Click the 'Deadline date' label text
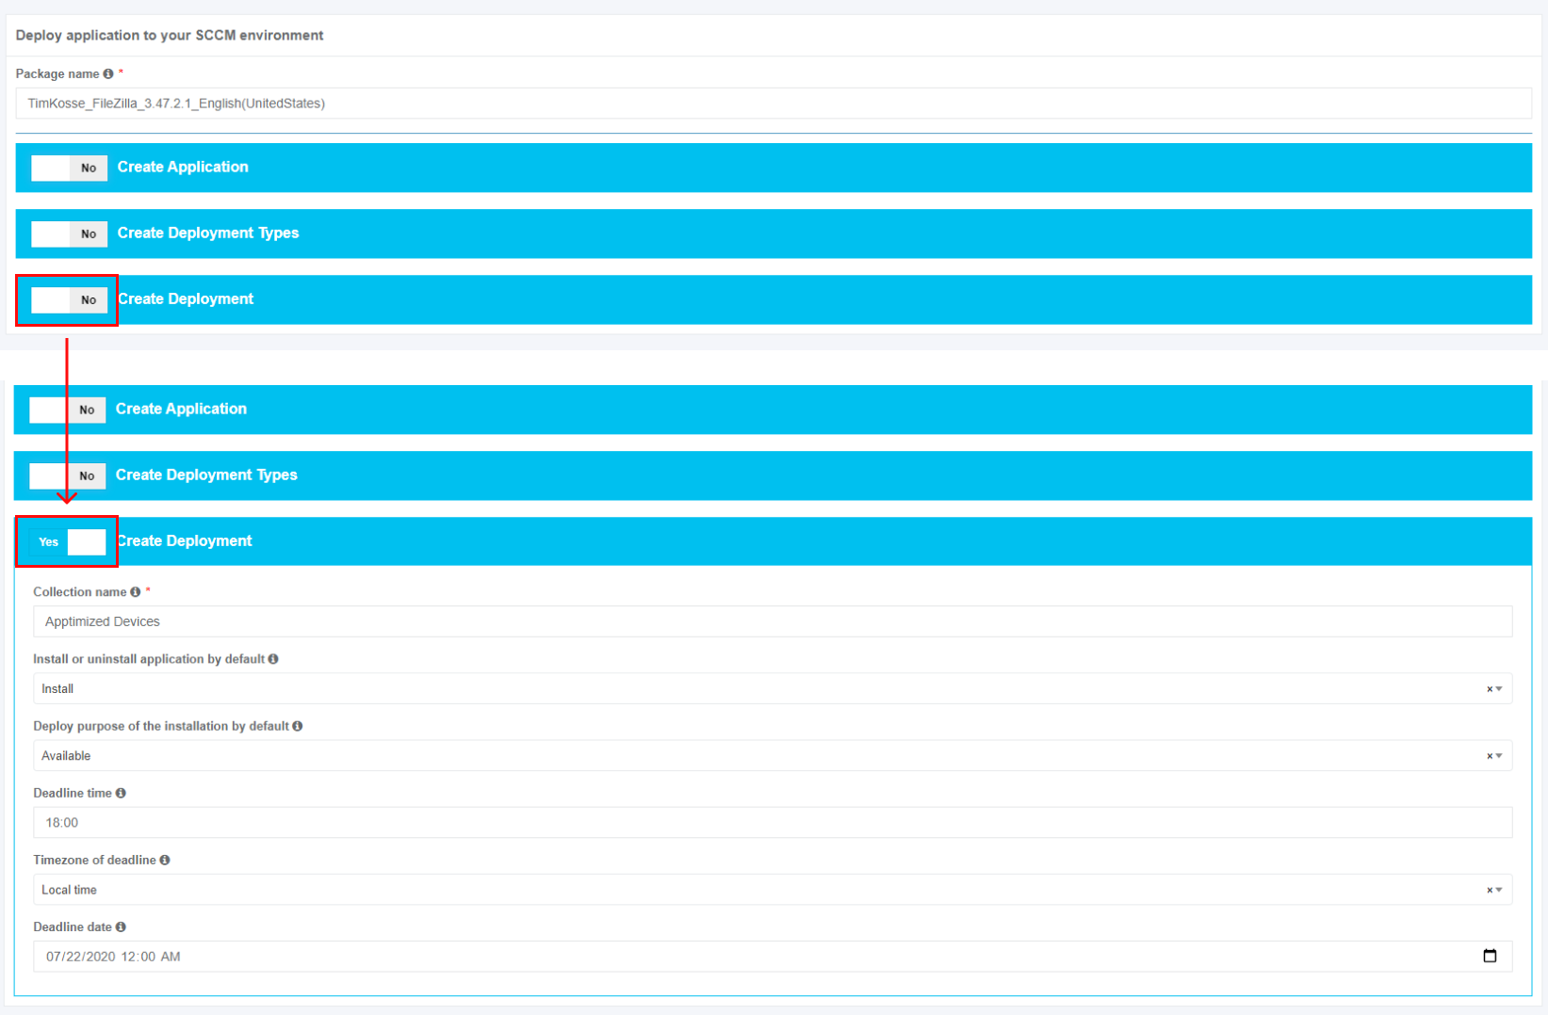 (x=73, y=926)
